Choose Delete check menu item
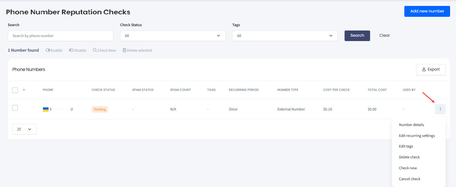 (x=409, y=157)
